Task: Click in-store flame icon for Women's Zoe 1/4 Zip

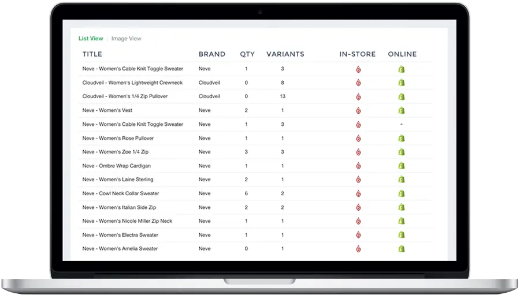Action: point(358,152)
